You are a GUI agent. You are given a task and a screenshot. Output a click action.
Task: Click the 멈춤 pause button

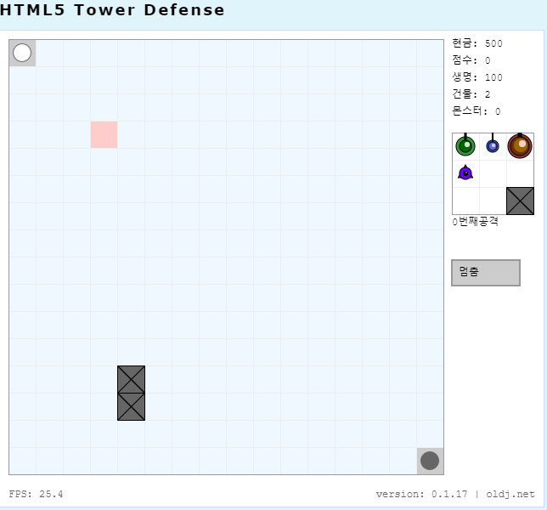(486, 273)
